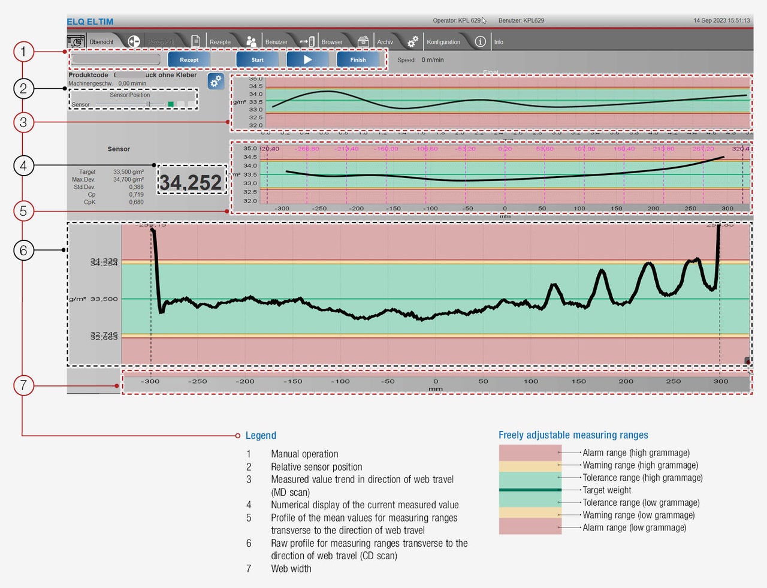Click the blue Start button
Image resolution: width=767 pixels, height=588 pixels.
point(258,59)
